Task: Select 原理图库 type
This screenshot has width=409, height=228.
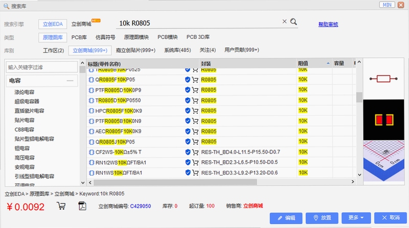Action: [53, 37]
